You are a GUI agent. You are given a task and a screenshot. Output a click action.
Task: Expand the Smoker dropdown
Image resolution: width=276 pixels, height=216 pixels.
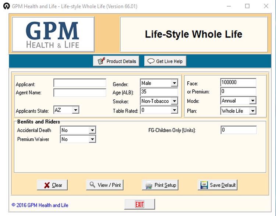(x=174, y=101)
